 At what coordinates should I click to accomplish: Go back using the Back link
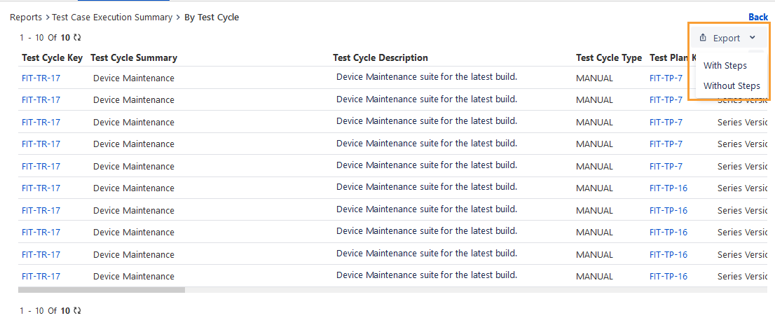(x=757, y=18)
